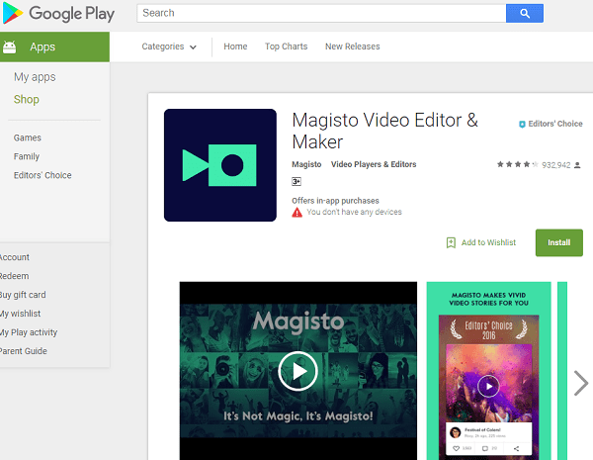Click the star rating row
This screenshot has width=593, height=460.
tap(517, 164)
